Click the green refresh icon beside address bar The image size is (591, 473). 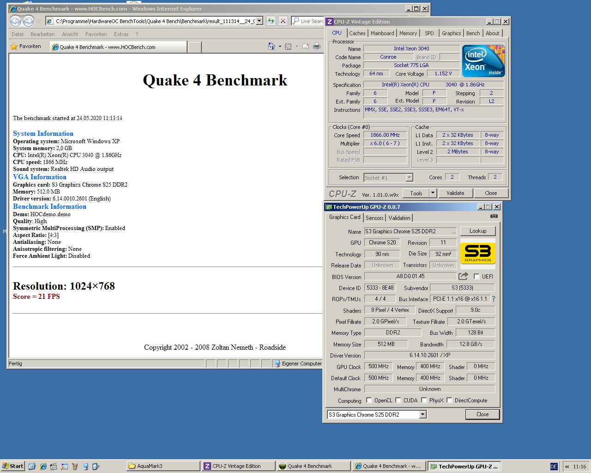tap(271, 21)
